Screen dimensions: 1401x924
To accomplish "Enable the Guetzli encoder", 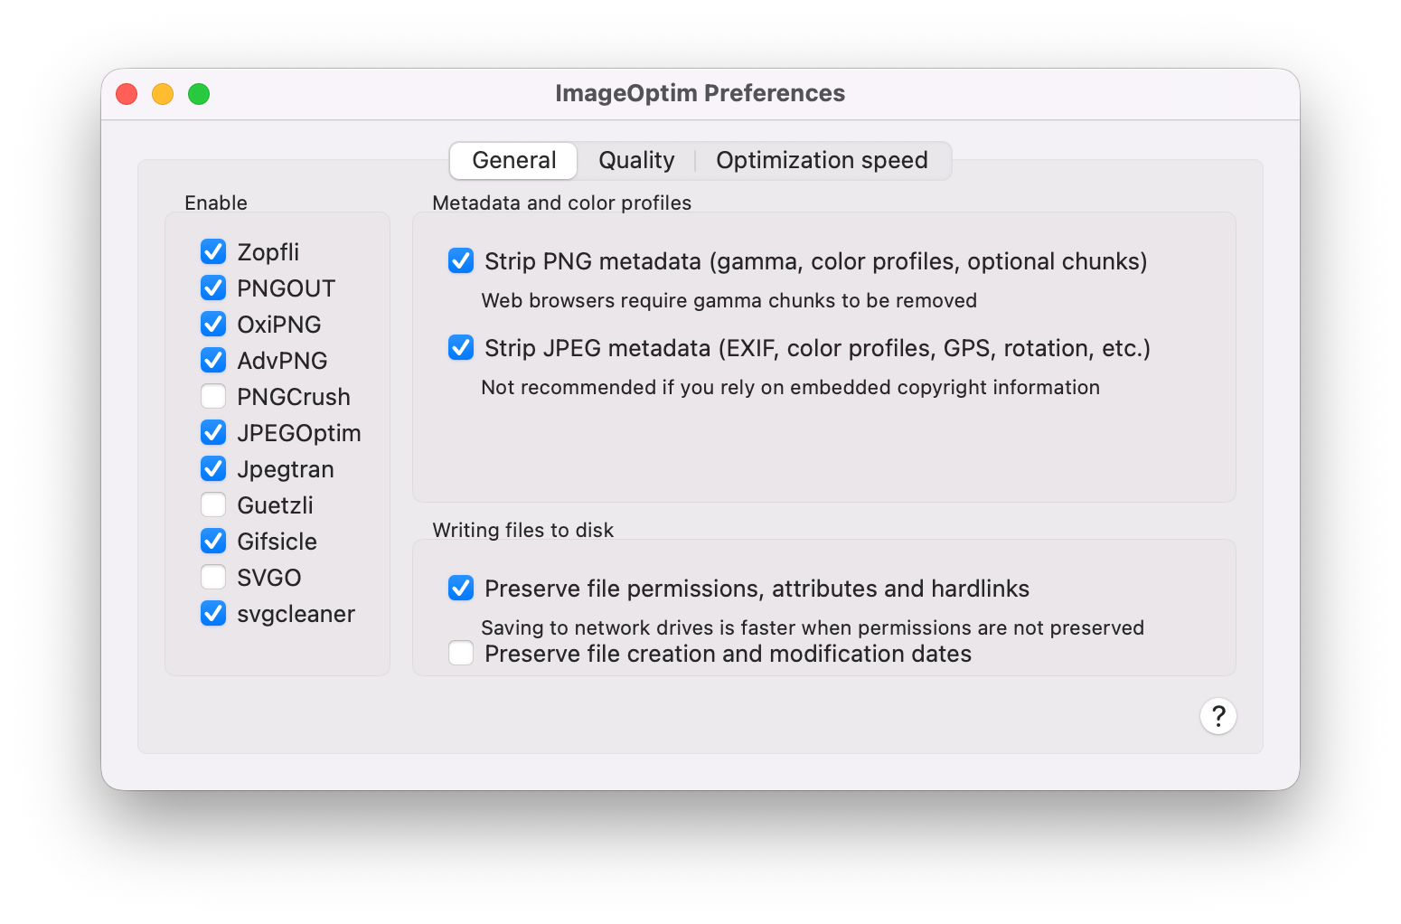I will click(213, 504).
